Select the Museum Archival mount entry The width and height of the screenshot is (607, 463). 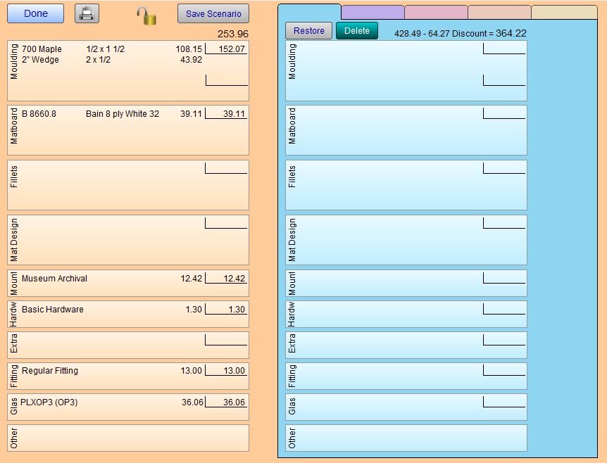coord(55,279)
